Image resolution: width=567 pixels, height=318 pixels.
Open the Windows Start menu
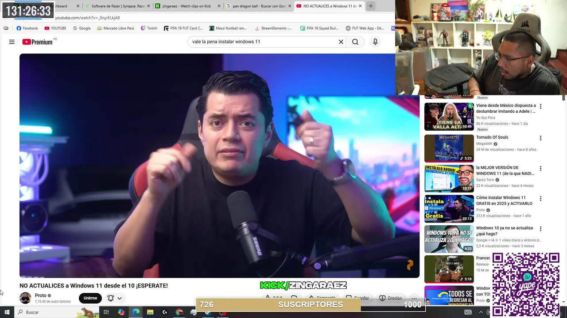(7, 312)
